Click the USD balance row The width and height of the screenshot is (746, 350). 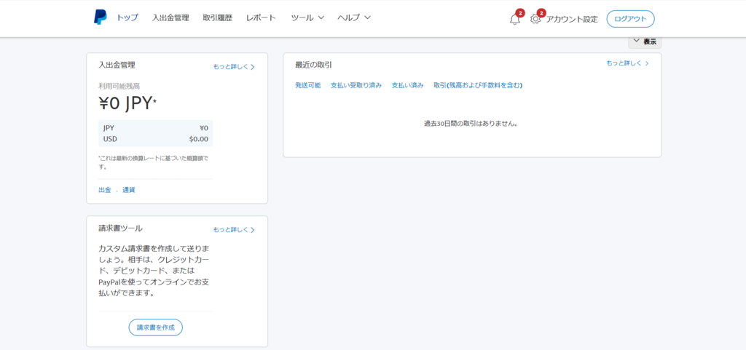click(156, 139)
